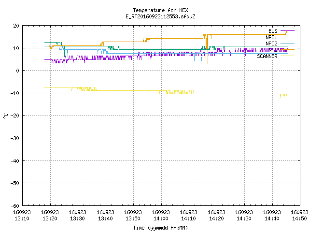Click the x-axis time 14:30

point(244,218)
